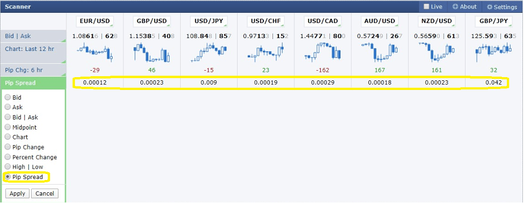Enable the Live checkbox

[426, 6]
